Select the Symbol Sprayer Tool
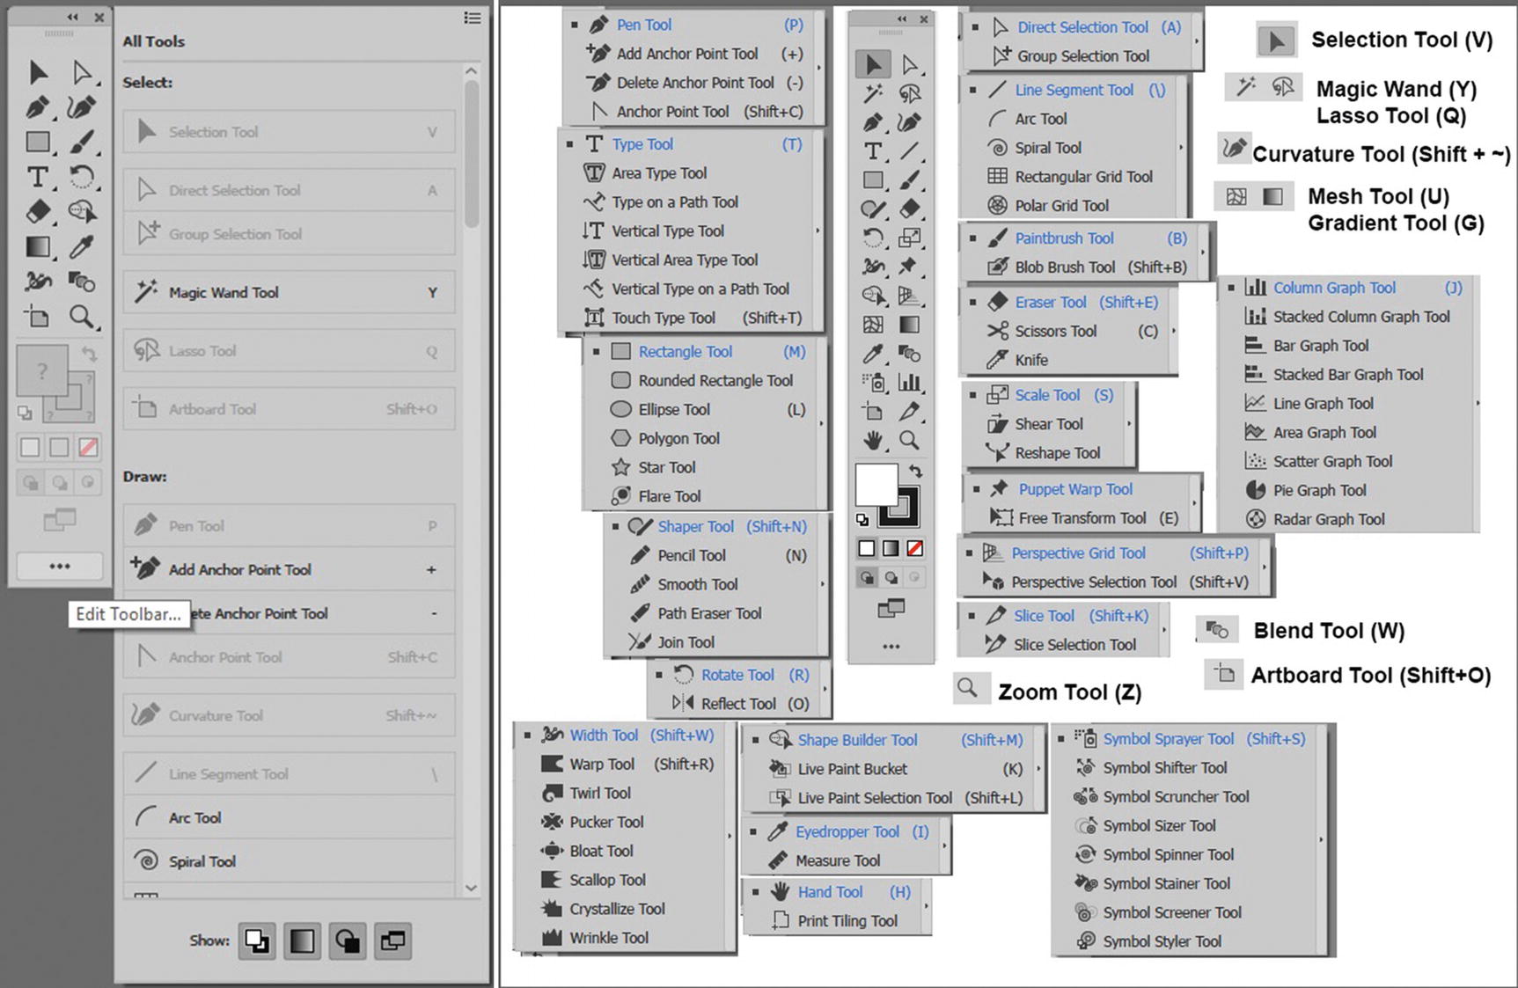 (x=1168, y=739)
